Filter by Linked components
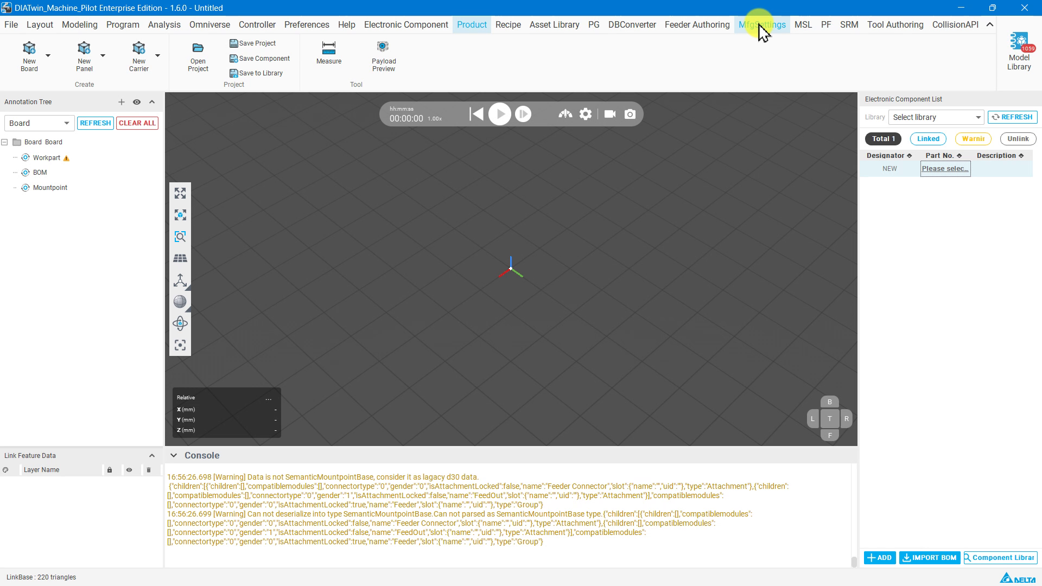 click(x=928, y=139)
